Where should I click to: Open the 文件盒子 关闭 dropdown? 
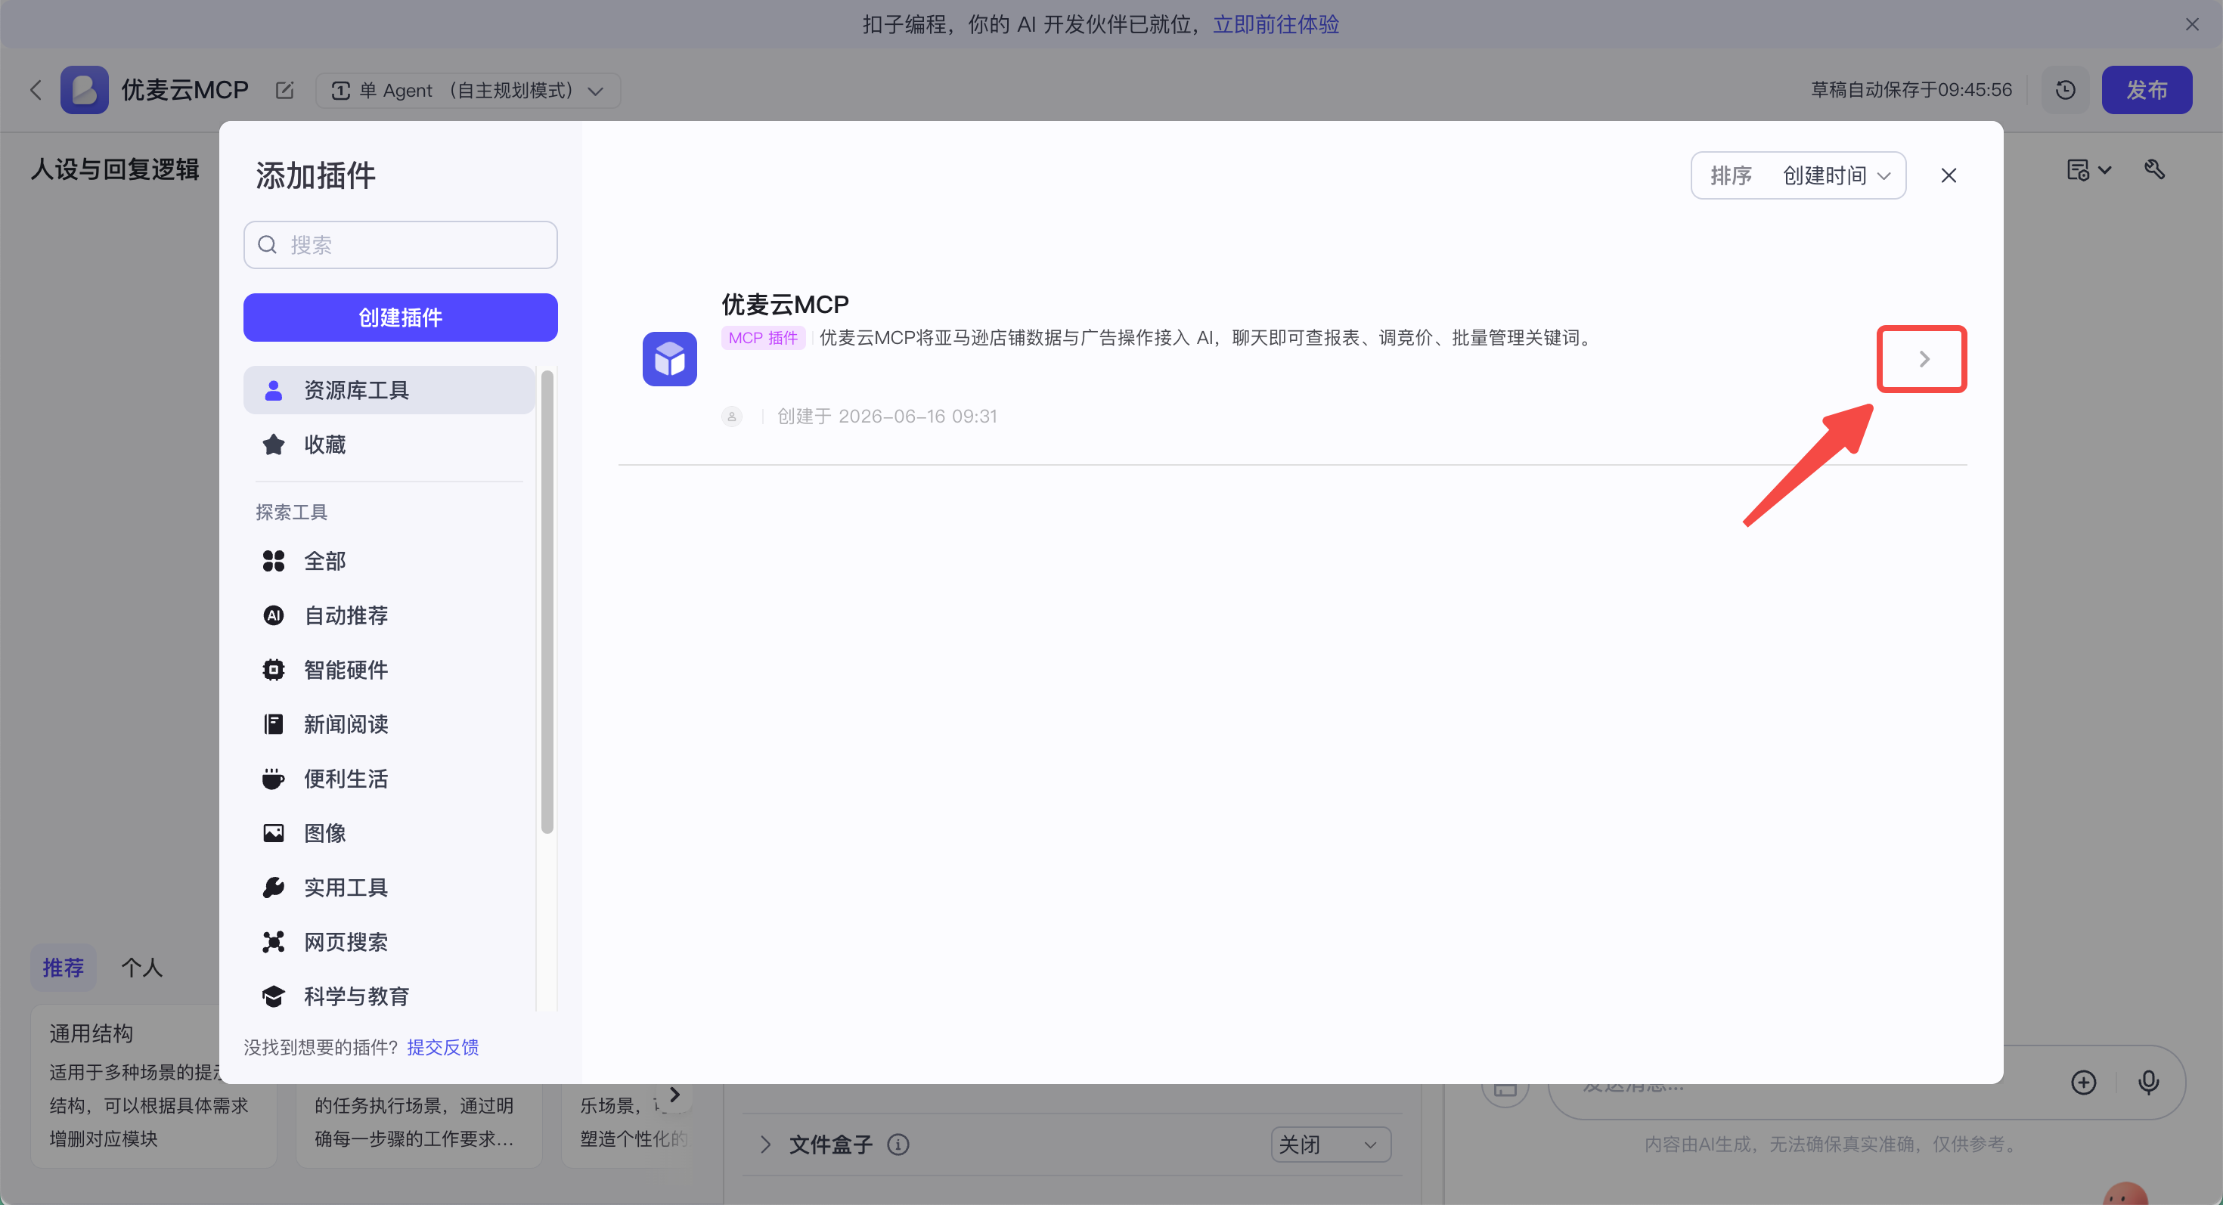tap(1331, 1145)
